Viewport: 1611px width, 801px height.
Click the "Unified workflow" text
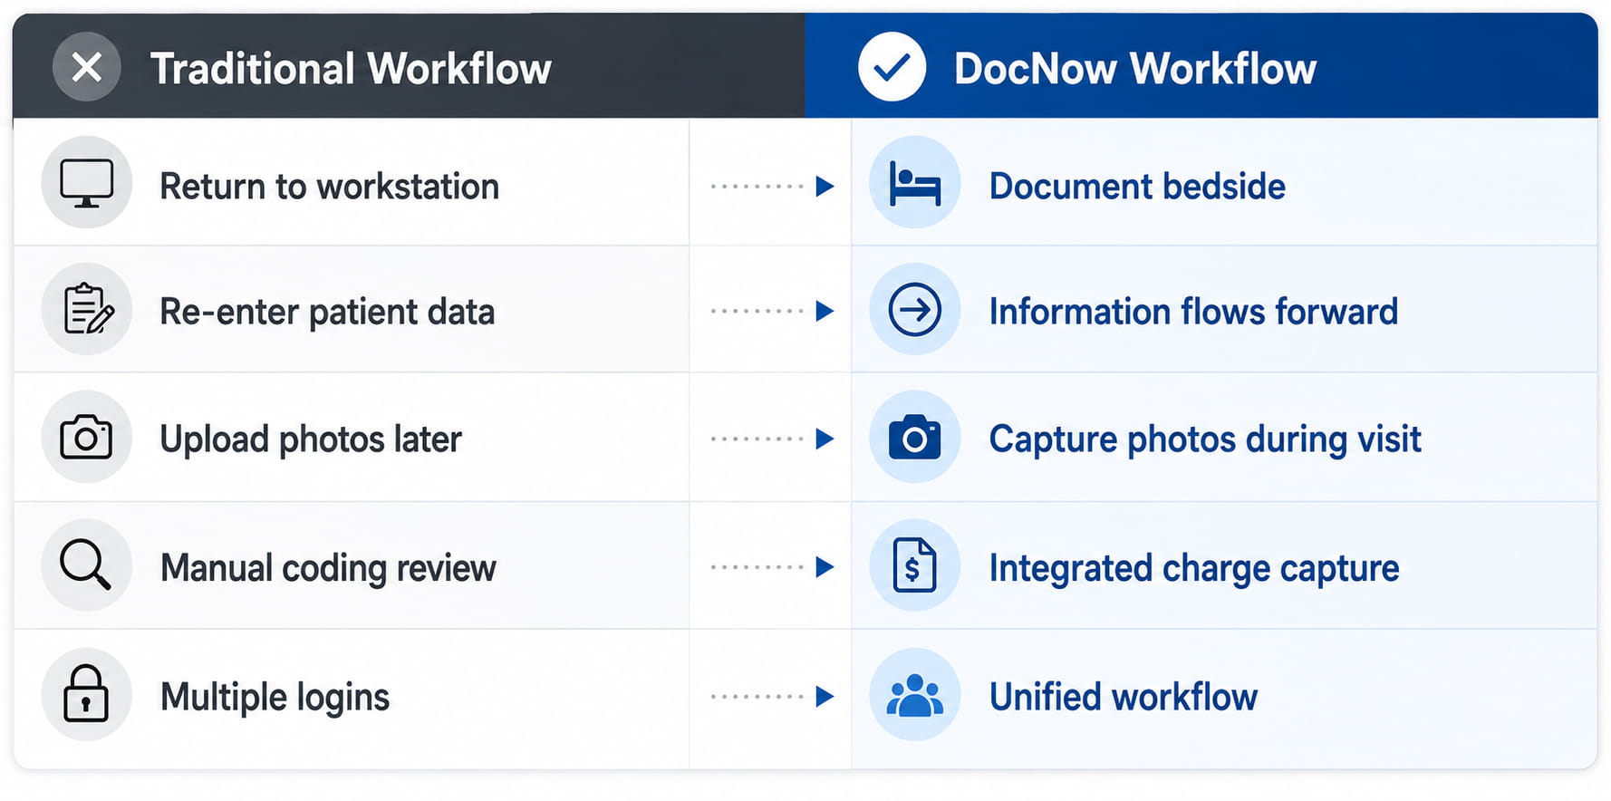coord(1124,698)
